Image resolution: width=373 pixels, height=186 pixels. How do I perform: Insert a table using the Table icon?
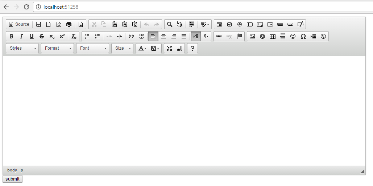[x=273, y=36]
